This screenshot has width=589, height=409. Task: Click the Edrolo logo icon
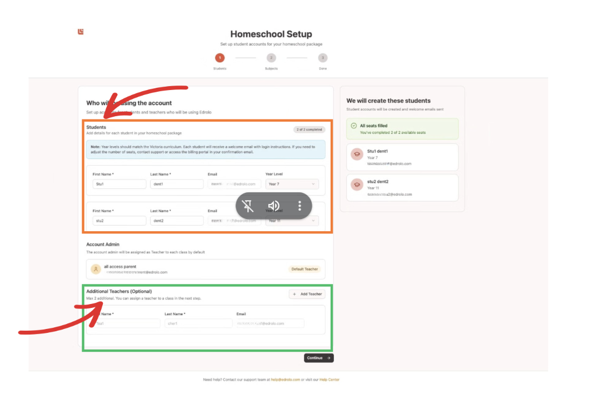81,32
